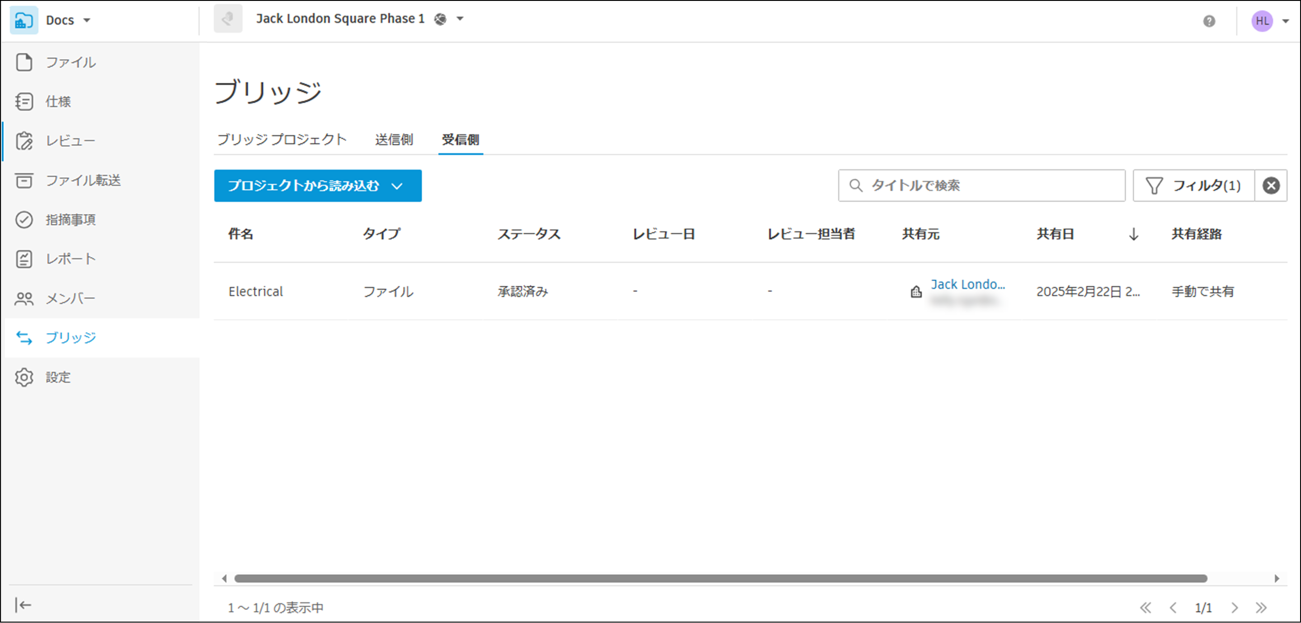Viewport: 1301px width, 623px height.
Task: Switch to the ブリッジ プロジェクト tab
Action: click(282, 139)
